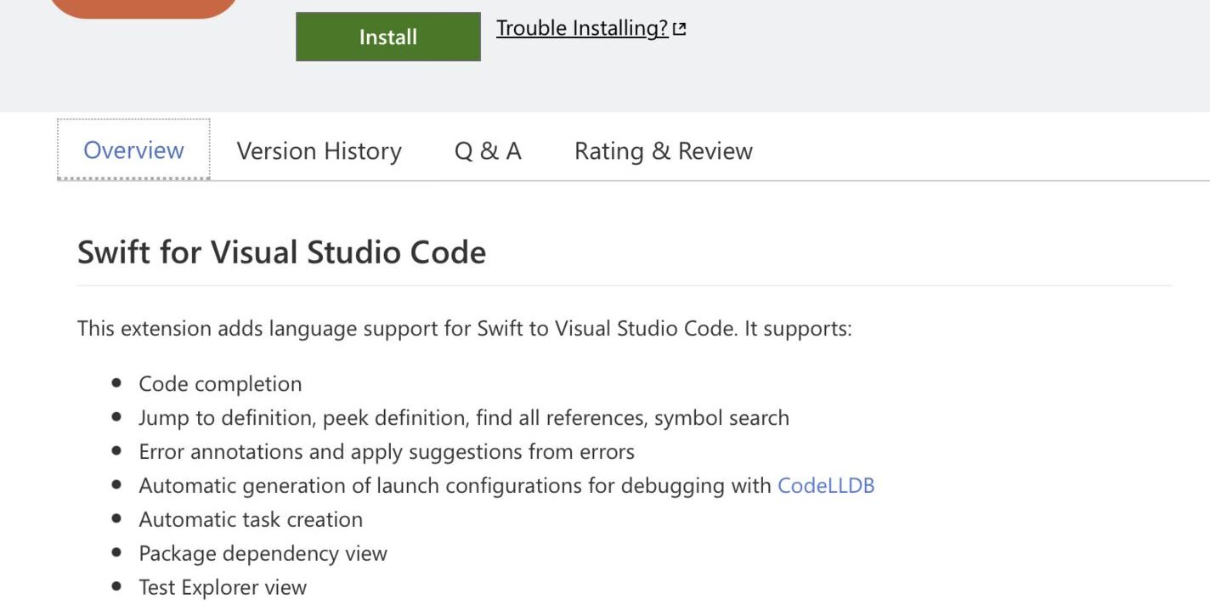Click the bullet icon before Automatic task creation
Image resolution: width=1210 pixels, height=605 pixels.
point(116,519)
